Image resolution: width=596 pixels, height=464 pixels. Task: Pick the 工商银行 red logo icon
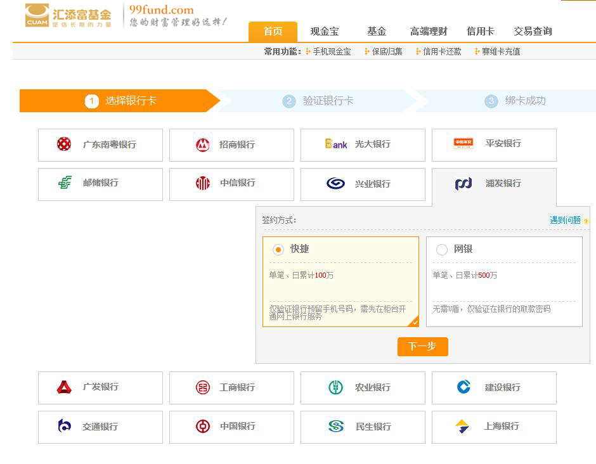click(x=202, y=387)
